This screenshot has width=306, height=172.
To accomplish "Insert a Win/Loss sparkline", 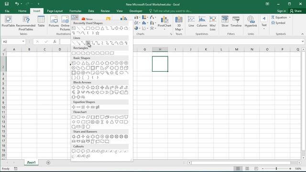I will point(213,23).
